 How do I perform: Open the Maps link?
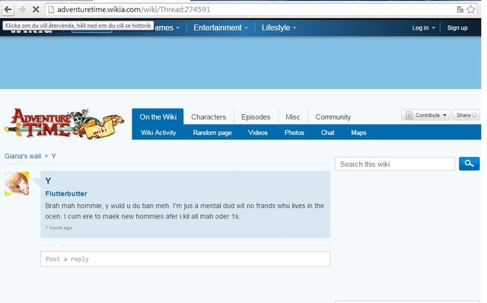click(358, 132)
